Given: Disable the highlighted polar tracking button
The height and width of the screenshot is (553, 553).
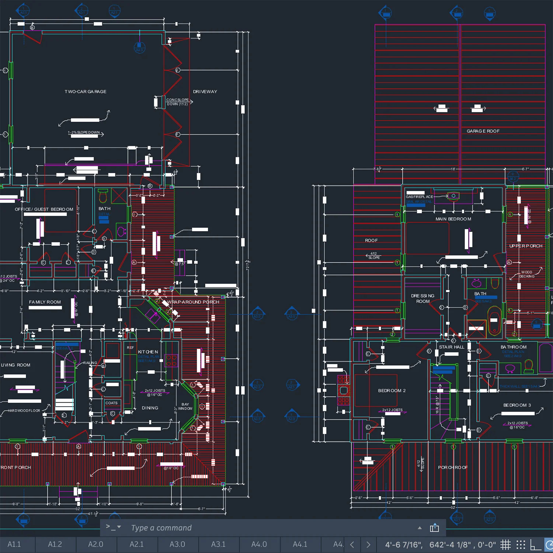Looking at the screenshot, I should pyautogui.click(x=549, y=545).
